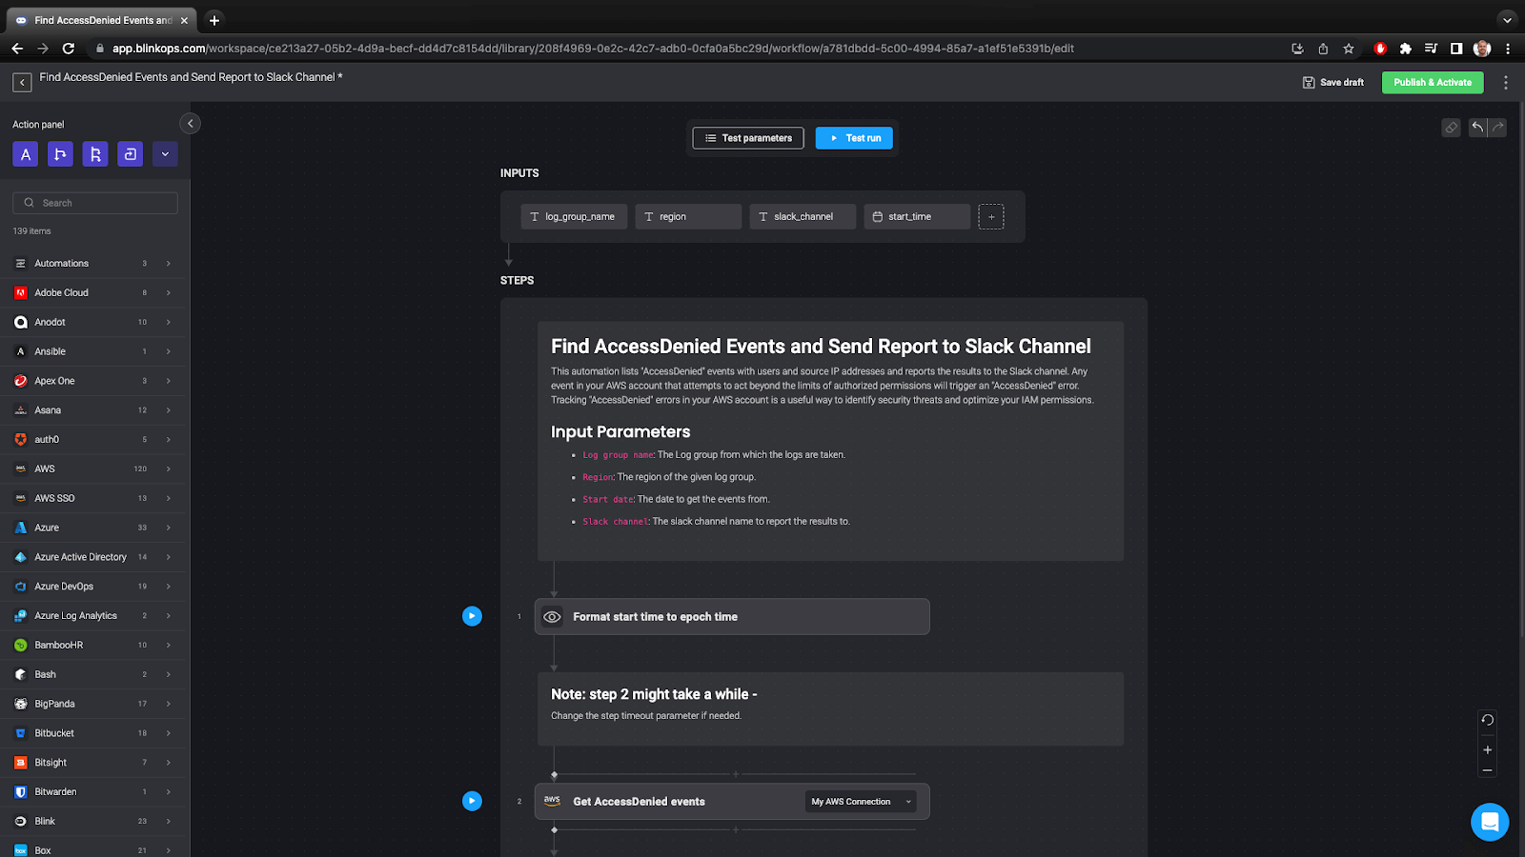
Task: Click the eraser icon in the canvas toolbar
Action: (x=1451, y=127)
